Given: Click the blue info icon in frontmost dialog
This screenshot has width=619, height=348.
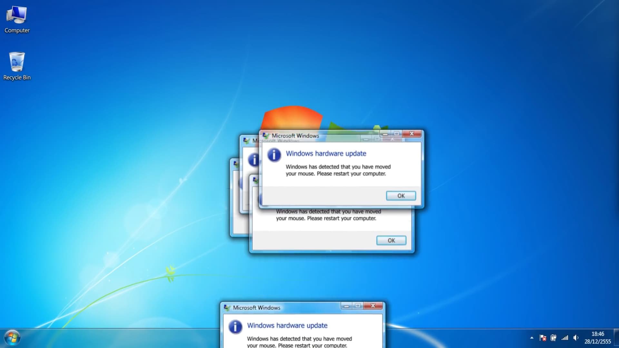Looking at the screenshot, I should tap(274, 155).
